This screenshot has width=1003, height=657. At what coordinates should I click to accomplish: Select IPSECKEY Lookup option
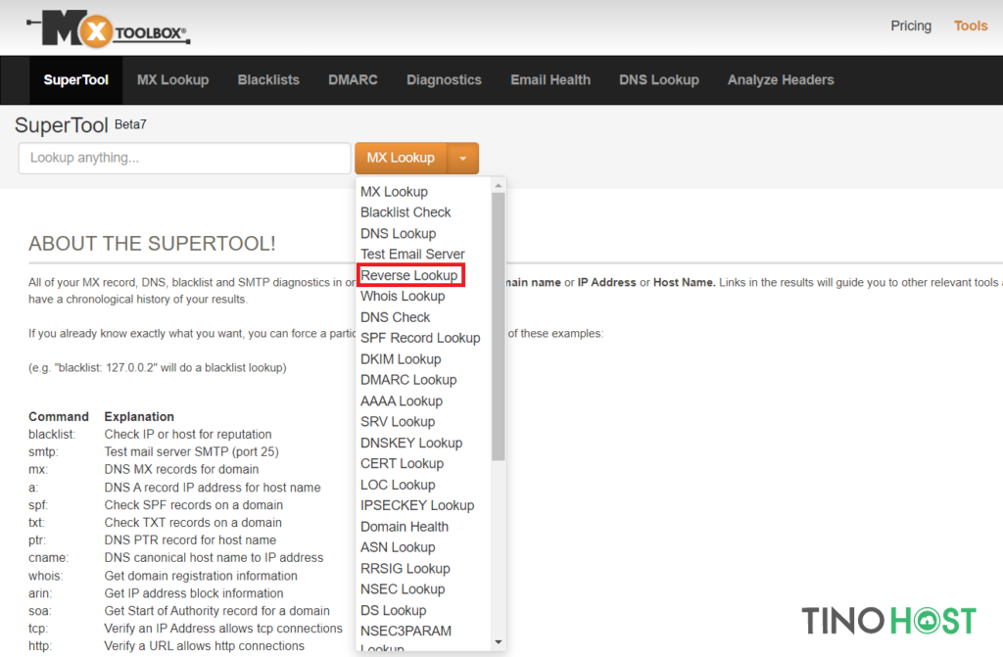click(x=417, y=505)
